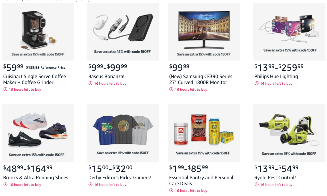Viewport: 327px width, 196px height.
Task: View the Brooks & Altra Running Shoes deal
Action: [x=36, y=178]
